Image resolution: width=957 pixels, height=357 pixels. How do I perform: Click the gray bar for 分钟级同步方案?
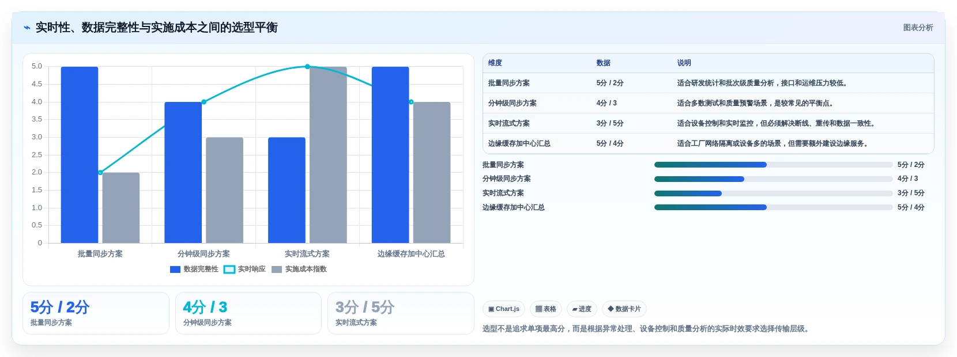(x=225, y=190)
